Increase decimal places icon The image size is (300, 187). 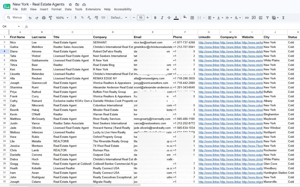(x=96, y=18)
